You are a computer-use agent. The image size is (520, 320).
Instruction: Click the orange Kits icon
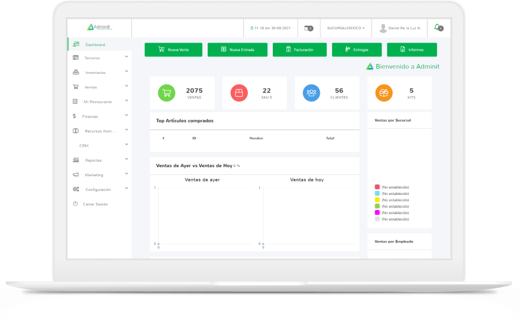click(x=383, y=93)
